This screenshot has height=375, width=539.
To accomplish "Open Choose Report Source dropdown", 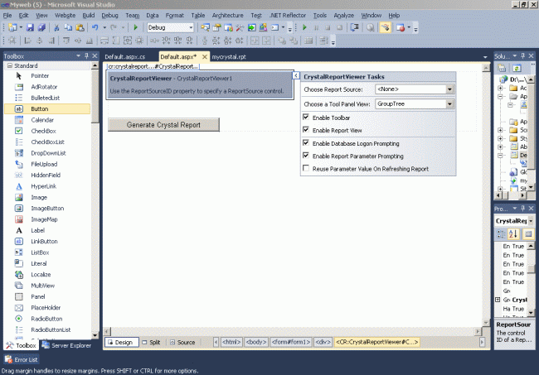I will [x=449, y=89].
